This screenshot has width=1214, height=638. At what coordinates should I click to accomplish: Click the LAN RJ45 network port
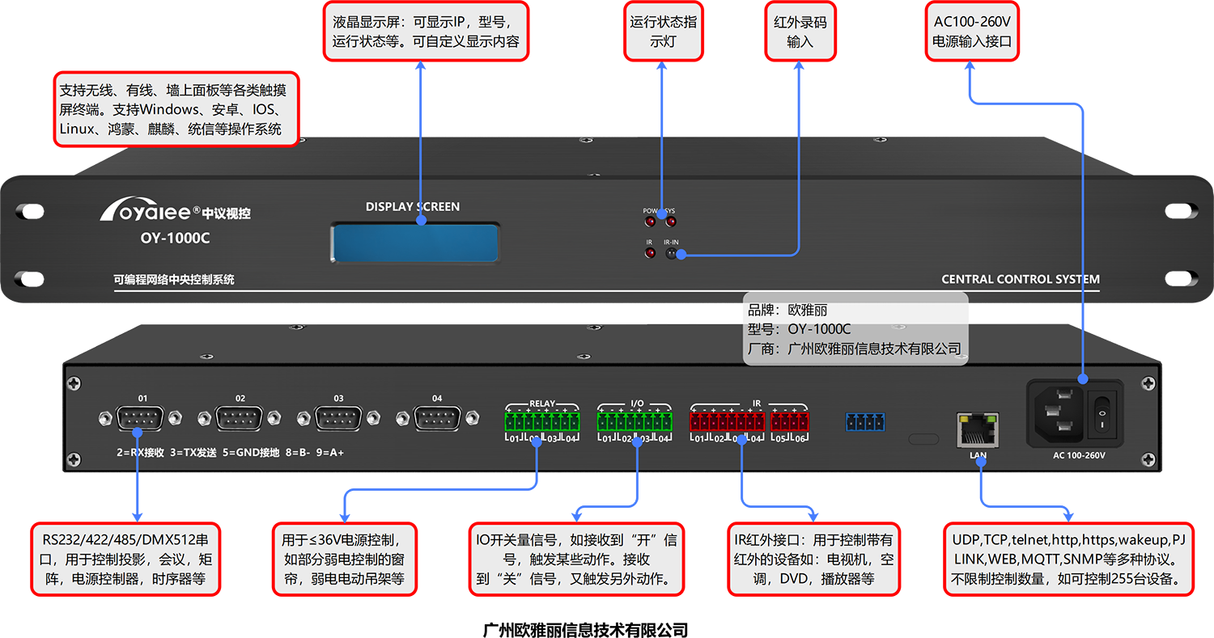tap(978, 429)
